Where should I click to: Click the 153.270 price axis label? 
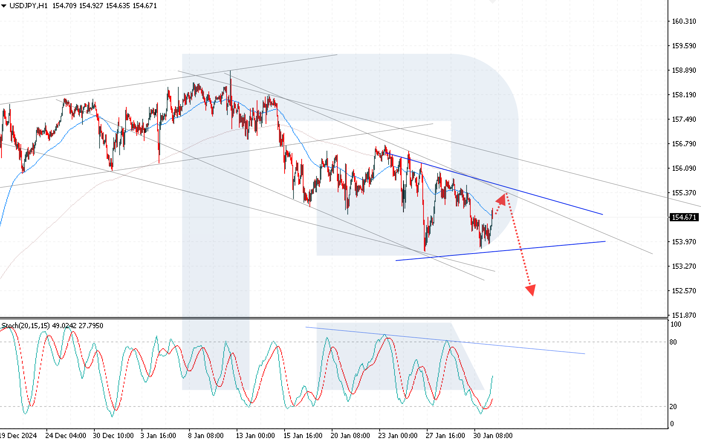pos(684,266)
